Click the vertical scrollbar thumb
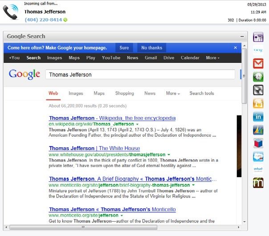Screen dimensions: 269x236 coord(245,76)
